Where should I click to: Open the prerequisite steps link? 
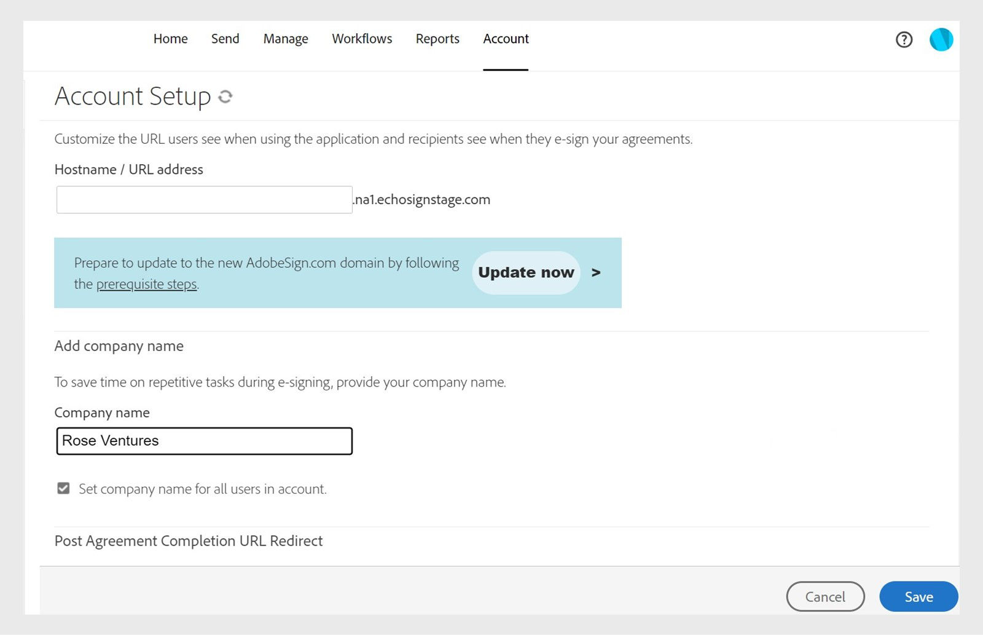pos(146,284)
